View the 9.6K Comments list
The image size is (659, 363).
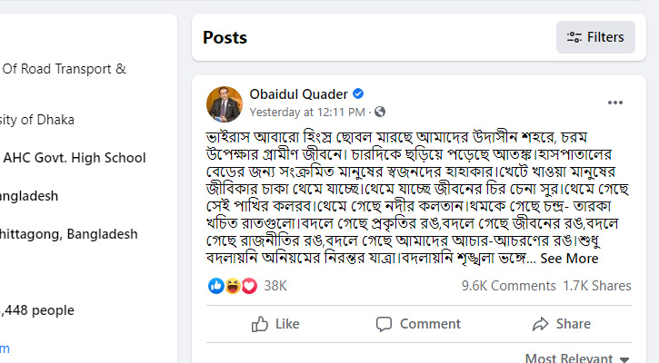[x=508, y=286]
